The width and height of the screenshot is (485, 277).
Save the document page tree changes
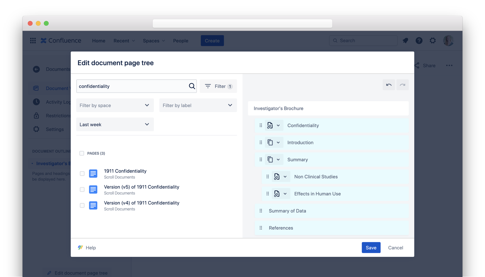click(x=371, y=248)
